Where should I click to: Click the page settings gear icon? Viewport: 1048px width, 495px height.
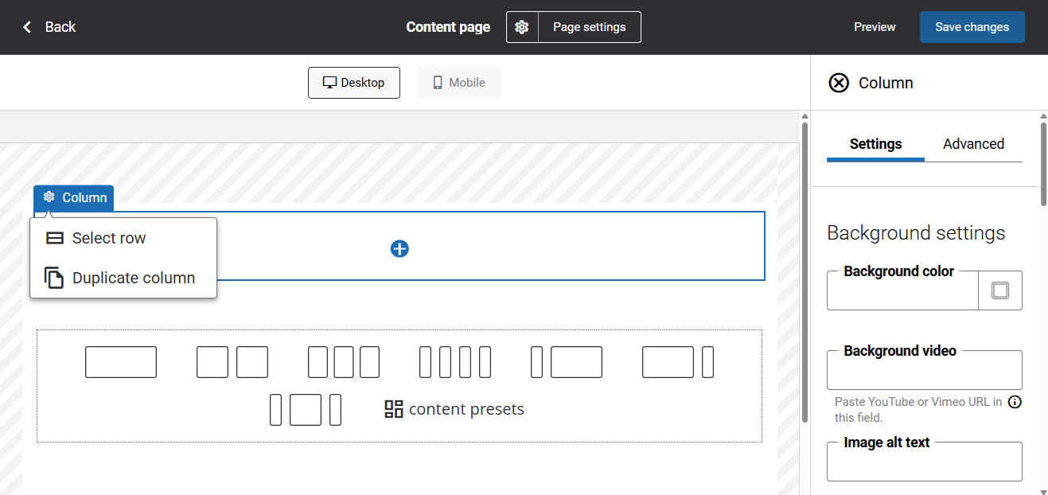(522, 27)
